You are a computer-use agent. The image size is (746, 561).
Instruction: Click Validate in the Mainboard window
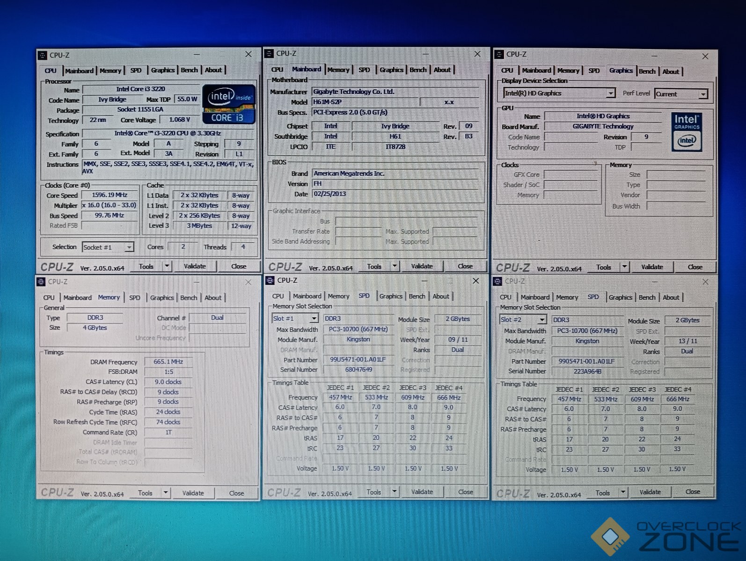click(422, 266)
